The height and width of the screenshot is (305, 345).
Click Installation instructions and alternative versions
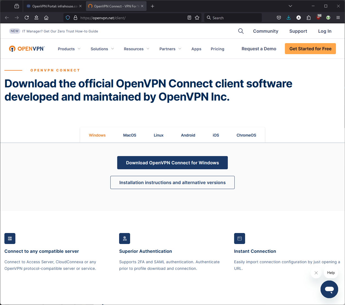tap(172, 182)
